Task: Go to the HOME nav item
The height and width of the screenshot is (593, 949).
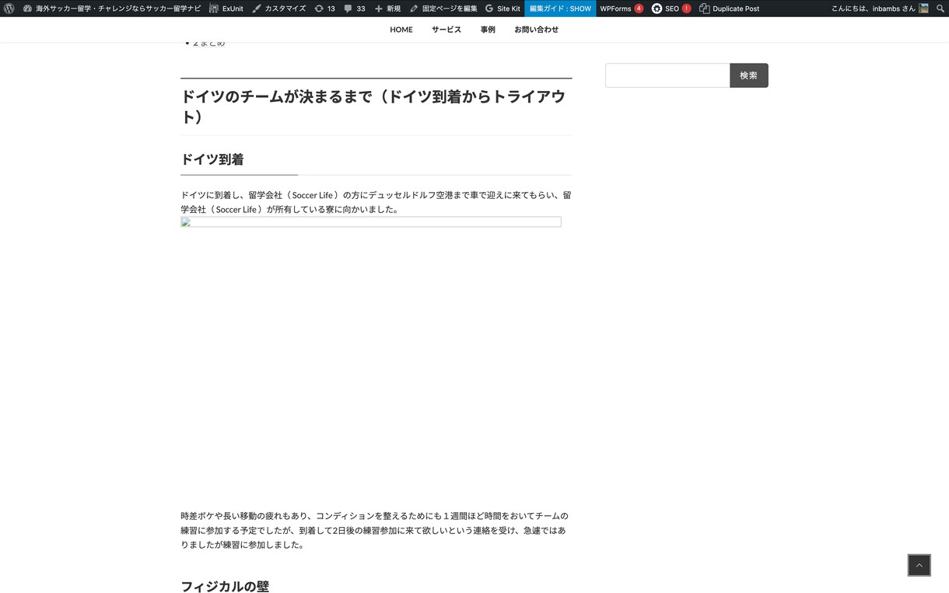Action: 401,30
